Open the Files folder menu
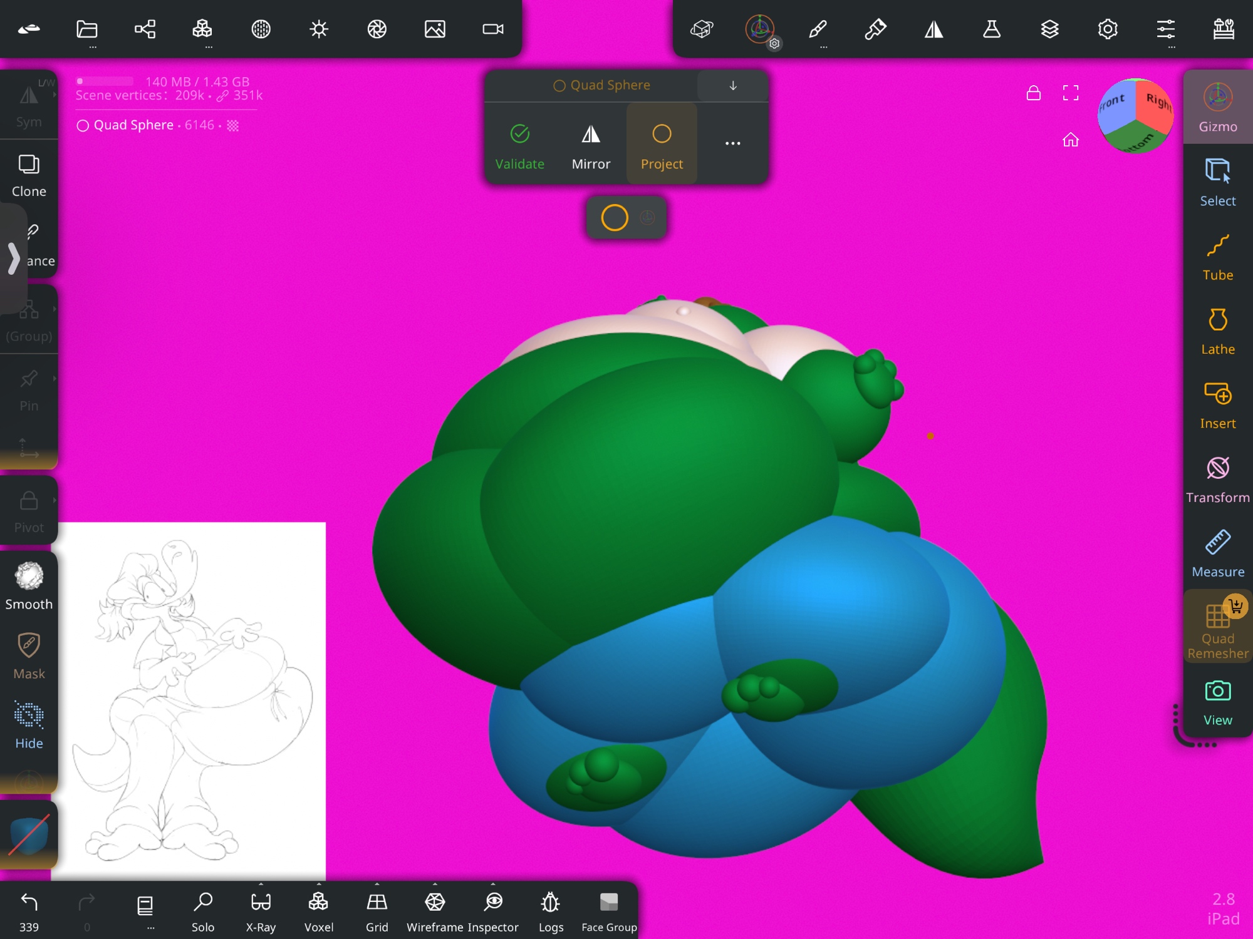This screenshot has width=1253, height=939. tap(87, 29)
